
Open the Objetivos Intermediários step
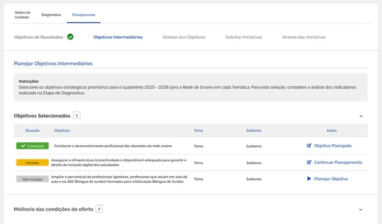tap(118, 37)
